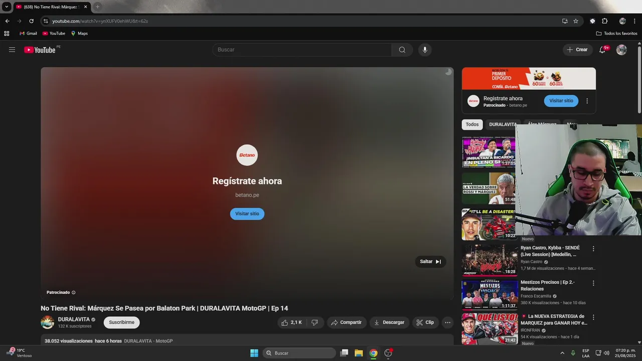Open the Windows Start menu
Image resolution: width=642 pixels, height=361 pixels.
254,353
